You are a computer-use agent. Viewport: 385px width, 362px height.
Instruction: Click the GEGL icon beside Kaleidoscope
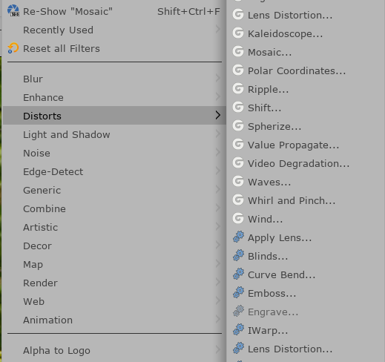click(238, 33)
